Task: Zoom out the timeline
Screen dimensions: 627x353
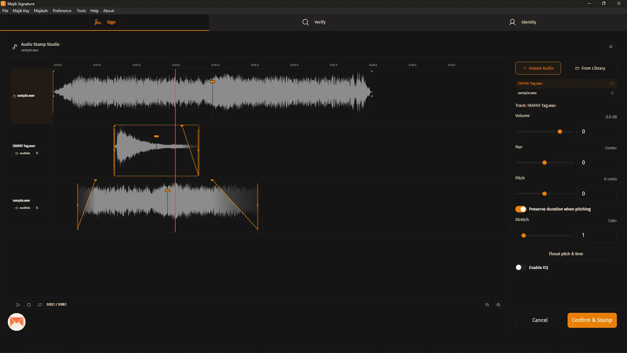Action: click(487, 305)
